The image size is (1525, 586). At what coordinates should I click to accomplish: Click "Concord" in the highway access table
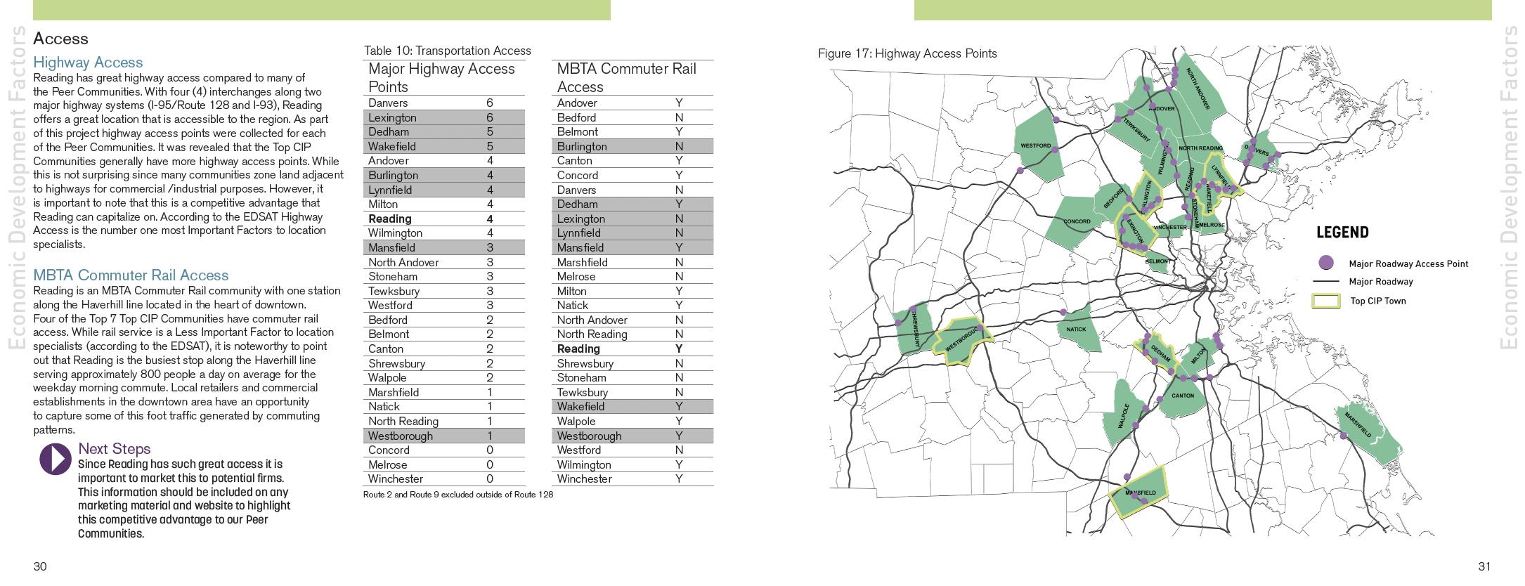pos(389,450)
